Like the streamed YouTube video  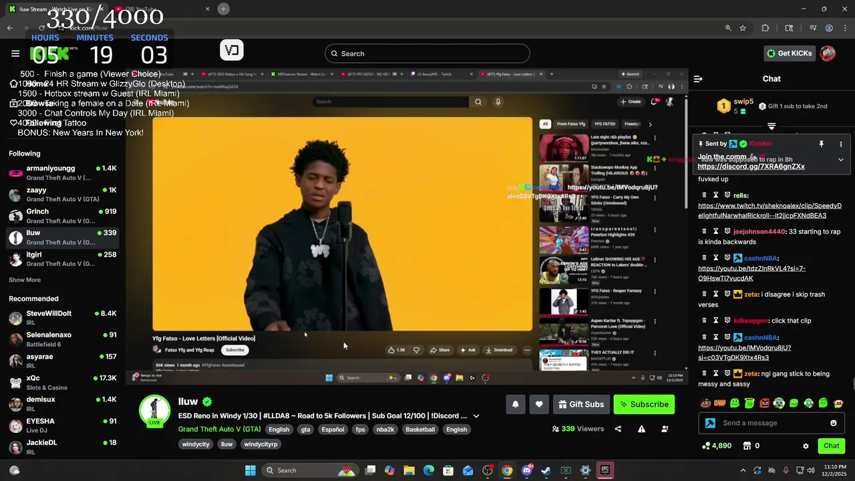coord(397,350)
